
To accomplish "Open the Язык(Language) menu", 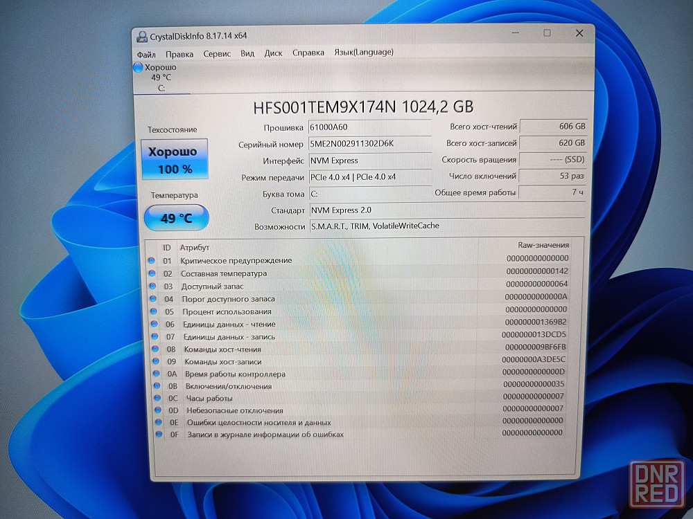I will [x=363, y=52].
